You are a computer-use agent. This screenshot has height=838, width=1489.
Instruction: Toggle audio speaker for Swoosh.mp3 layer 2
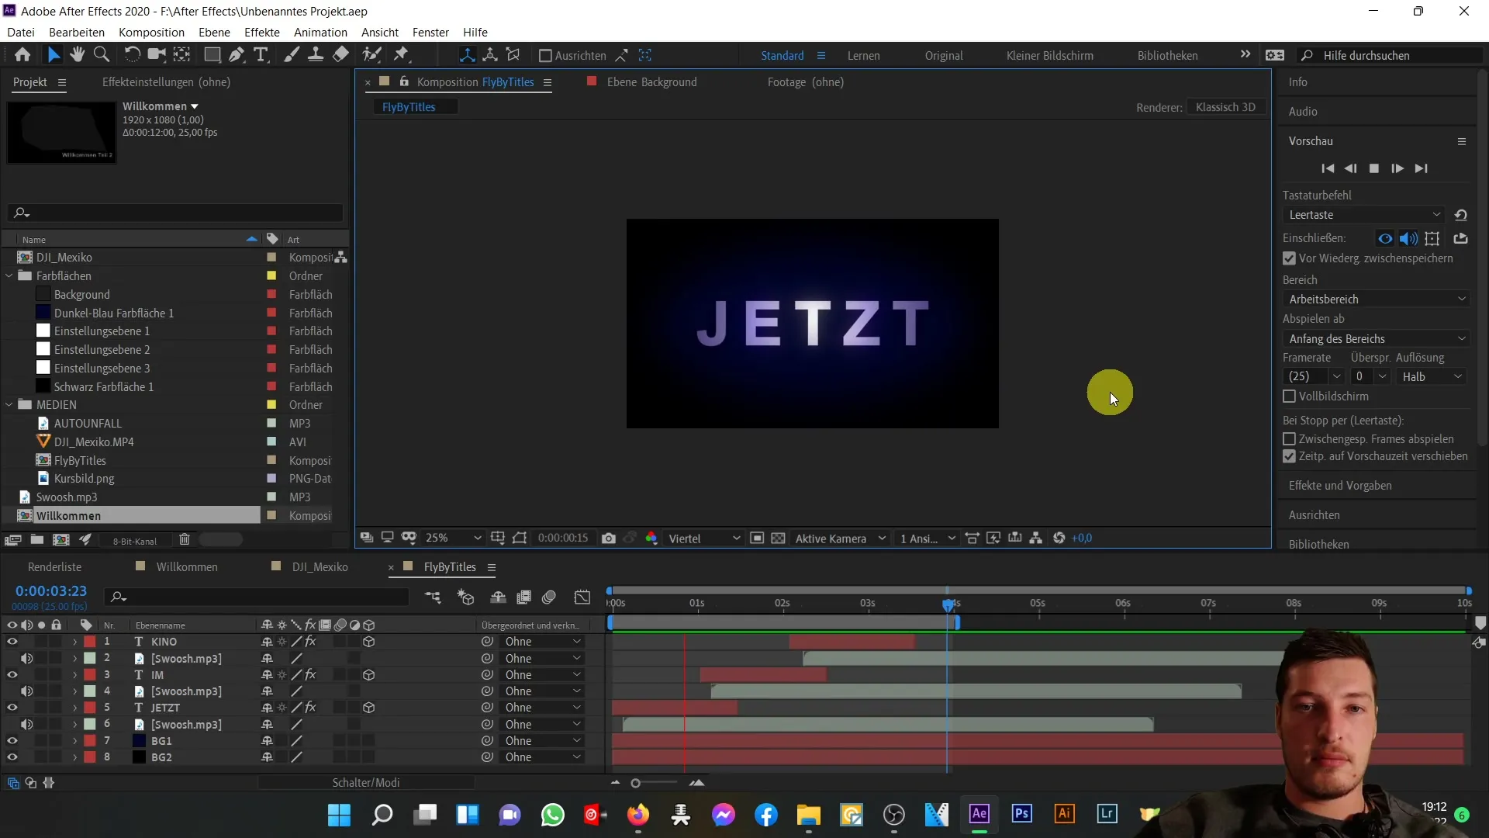26,657
